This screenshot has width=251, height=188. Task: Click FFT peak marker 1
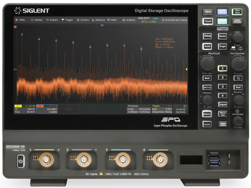[x=22, y=34]
